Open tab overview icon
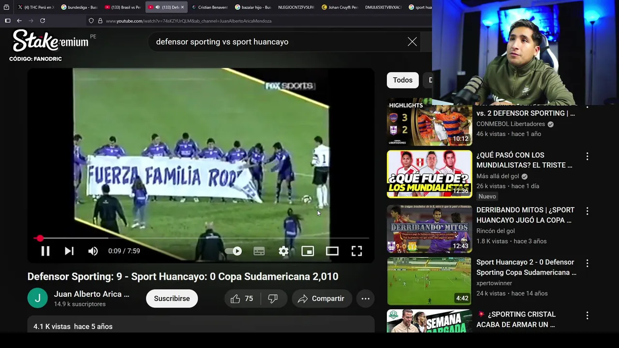 [6, 7]
